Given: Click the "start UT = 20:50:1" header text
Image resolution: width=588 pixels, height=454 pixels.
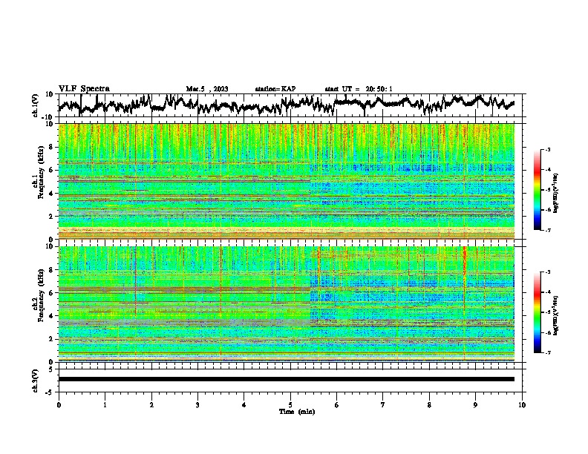Looking at the screenshot, I should (359, 89).
